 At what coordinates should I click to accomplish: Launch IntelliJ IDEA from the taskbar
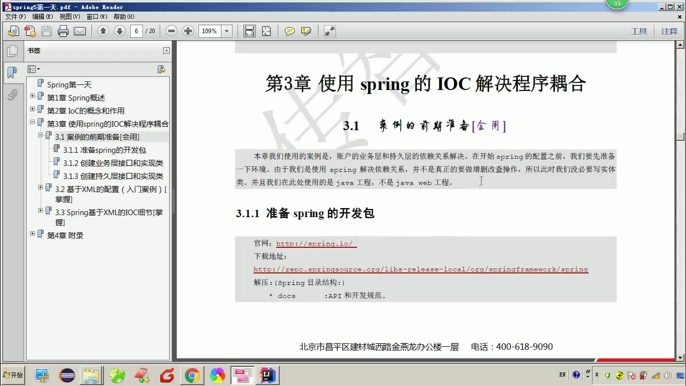[x=268, y=375]
